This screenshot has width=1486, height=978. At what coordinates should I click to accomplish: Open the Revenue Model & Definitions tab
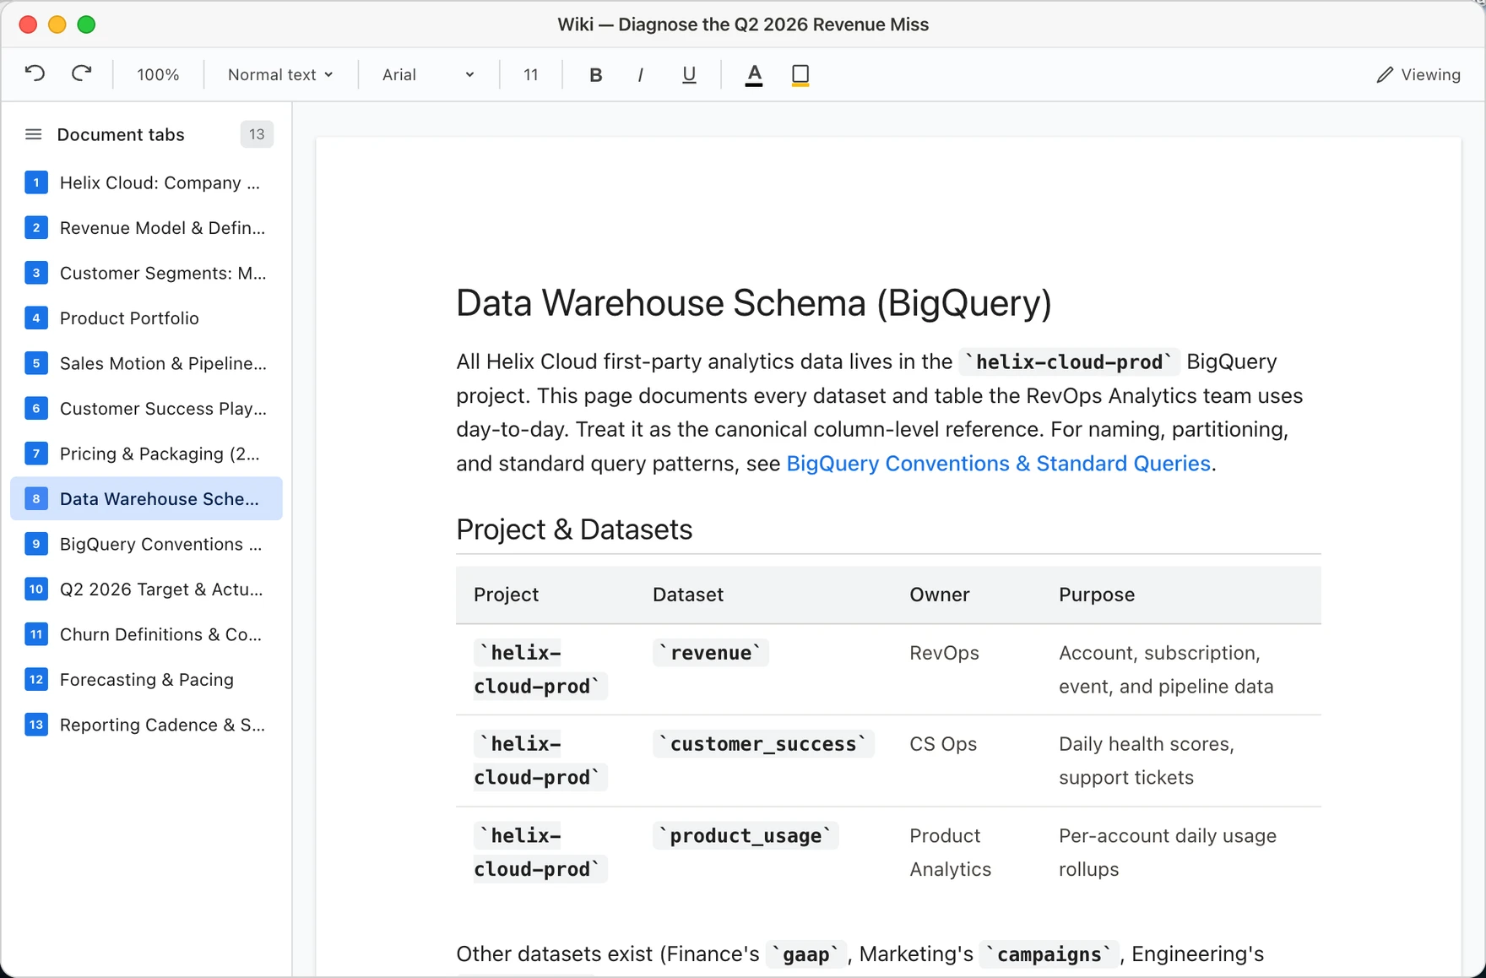point(146,228)
